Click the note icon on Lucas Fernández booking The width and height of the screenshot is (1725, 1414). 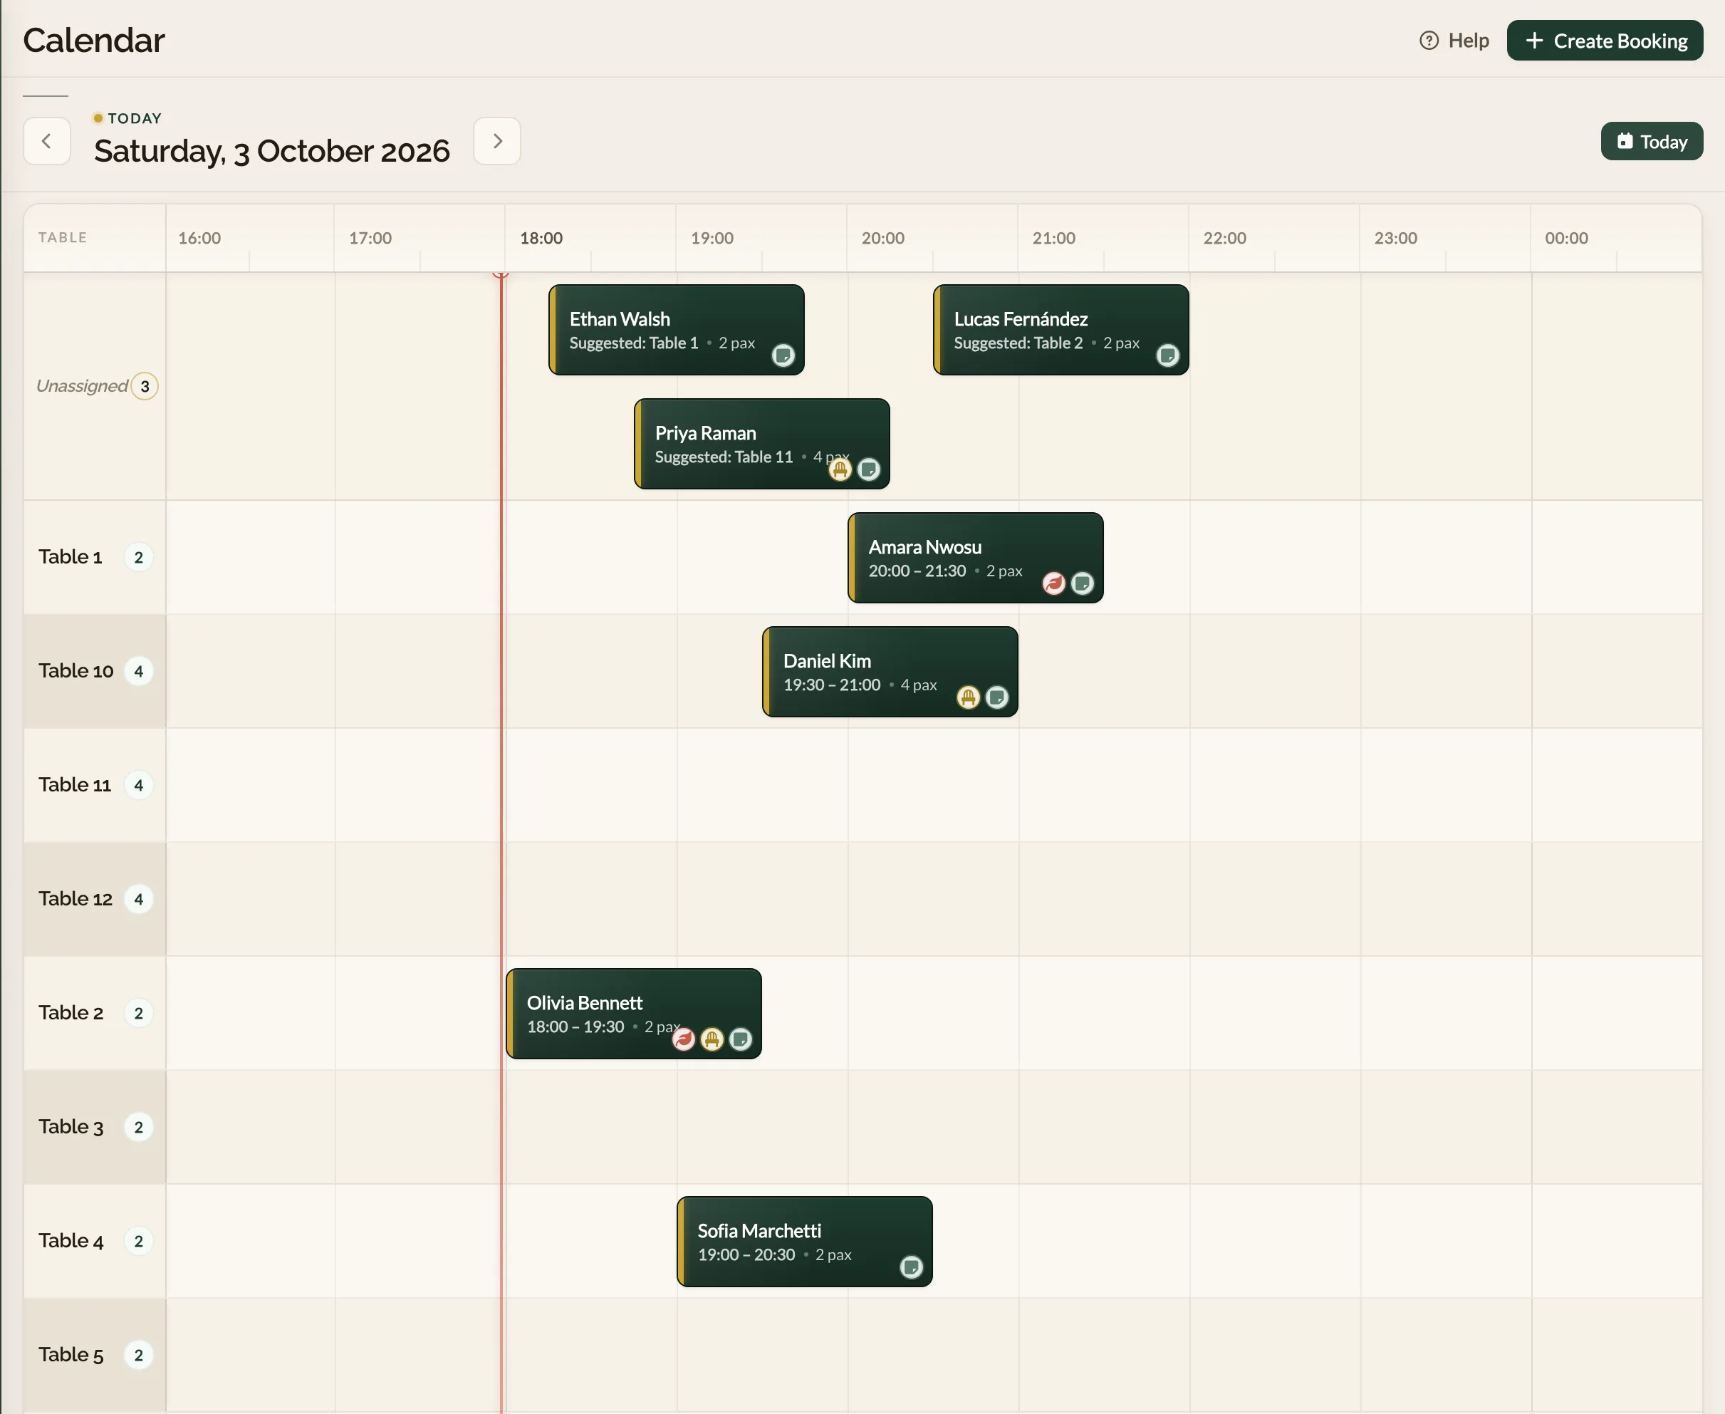click(x=1167, y=355)
